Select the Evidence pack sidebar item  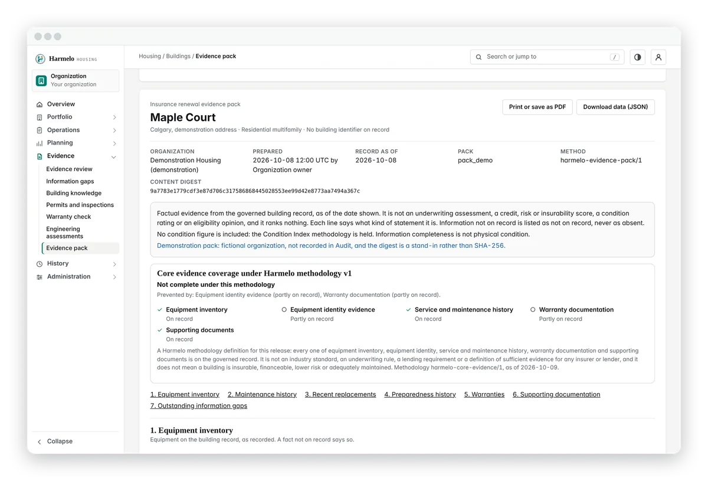[x=80, y=248]
